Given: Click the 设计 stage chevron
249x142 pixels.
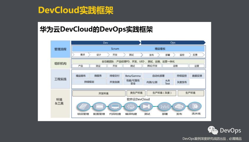Looking at the screenshot, I should 99,55.
